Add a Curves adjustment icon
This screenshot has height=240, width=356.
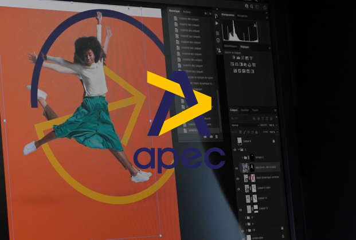click(242, 58)
